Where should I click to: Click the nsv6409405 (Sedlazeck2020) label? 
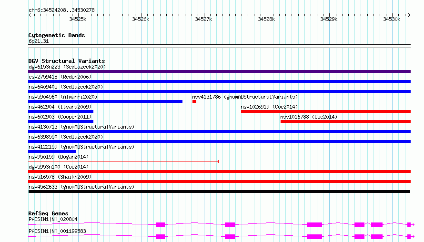pyautogui.click(x=66, y=87)
